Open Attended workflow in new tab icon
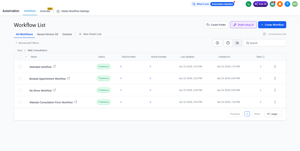Image resolution: width=300 pixels, height=151 pixels. click(x=54, y=66)
